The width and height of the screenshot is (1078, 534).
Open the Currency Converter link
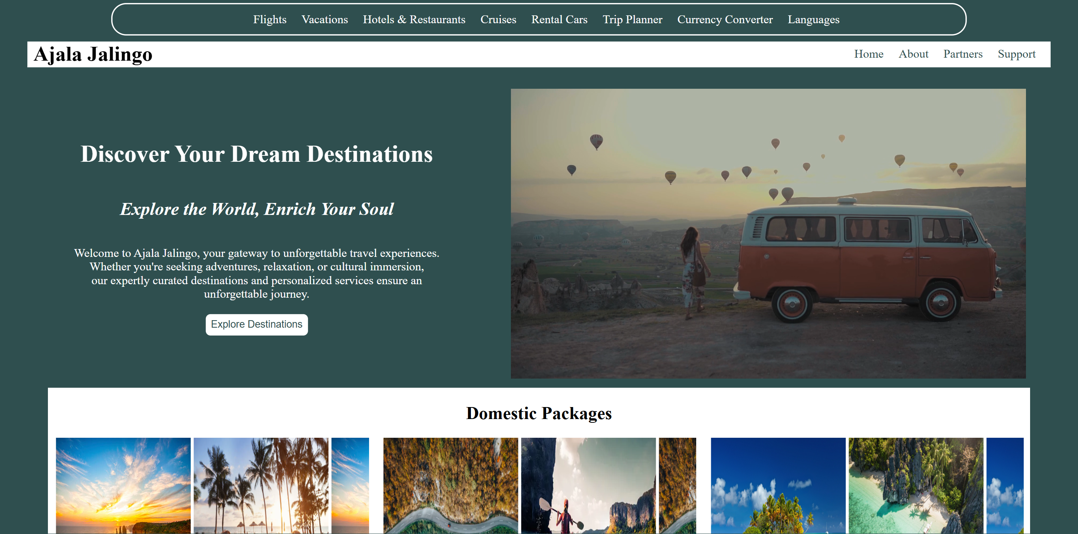click(725, 20)
